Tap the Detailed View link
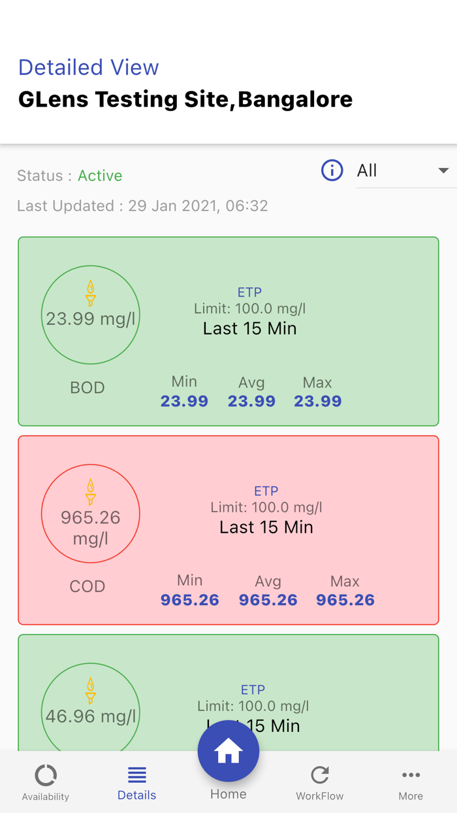 tap(88, 67)
